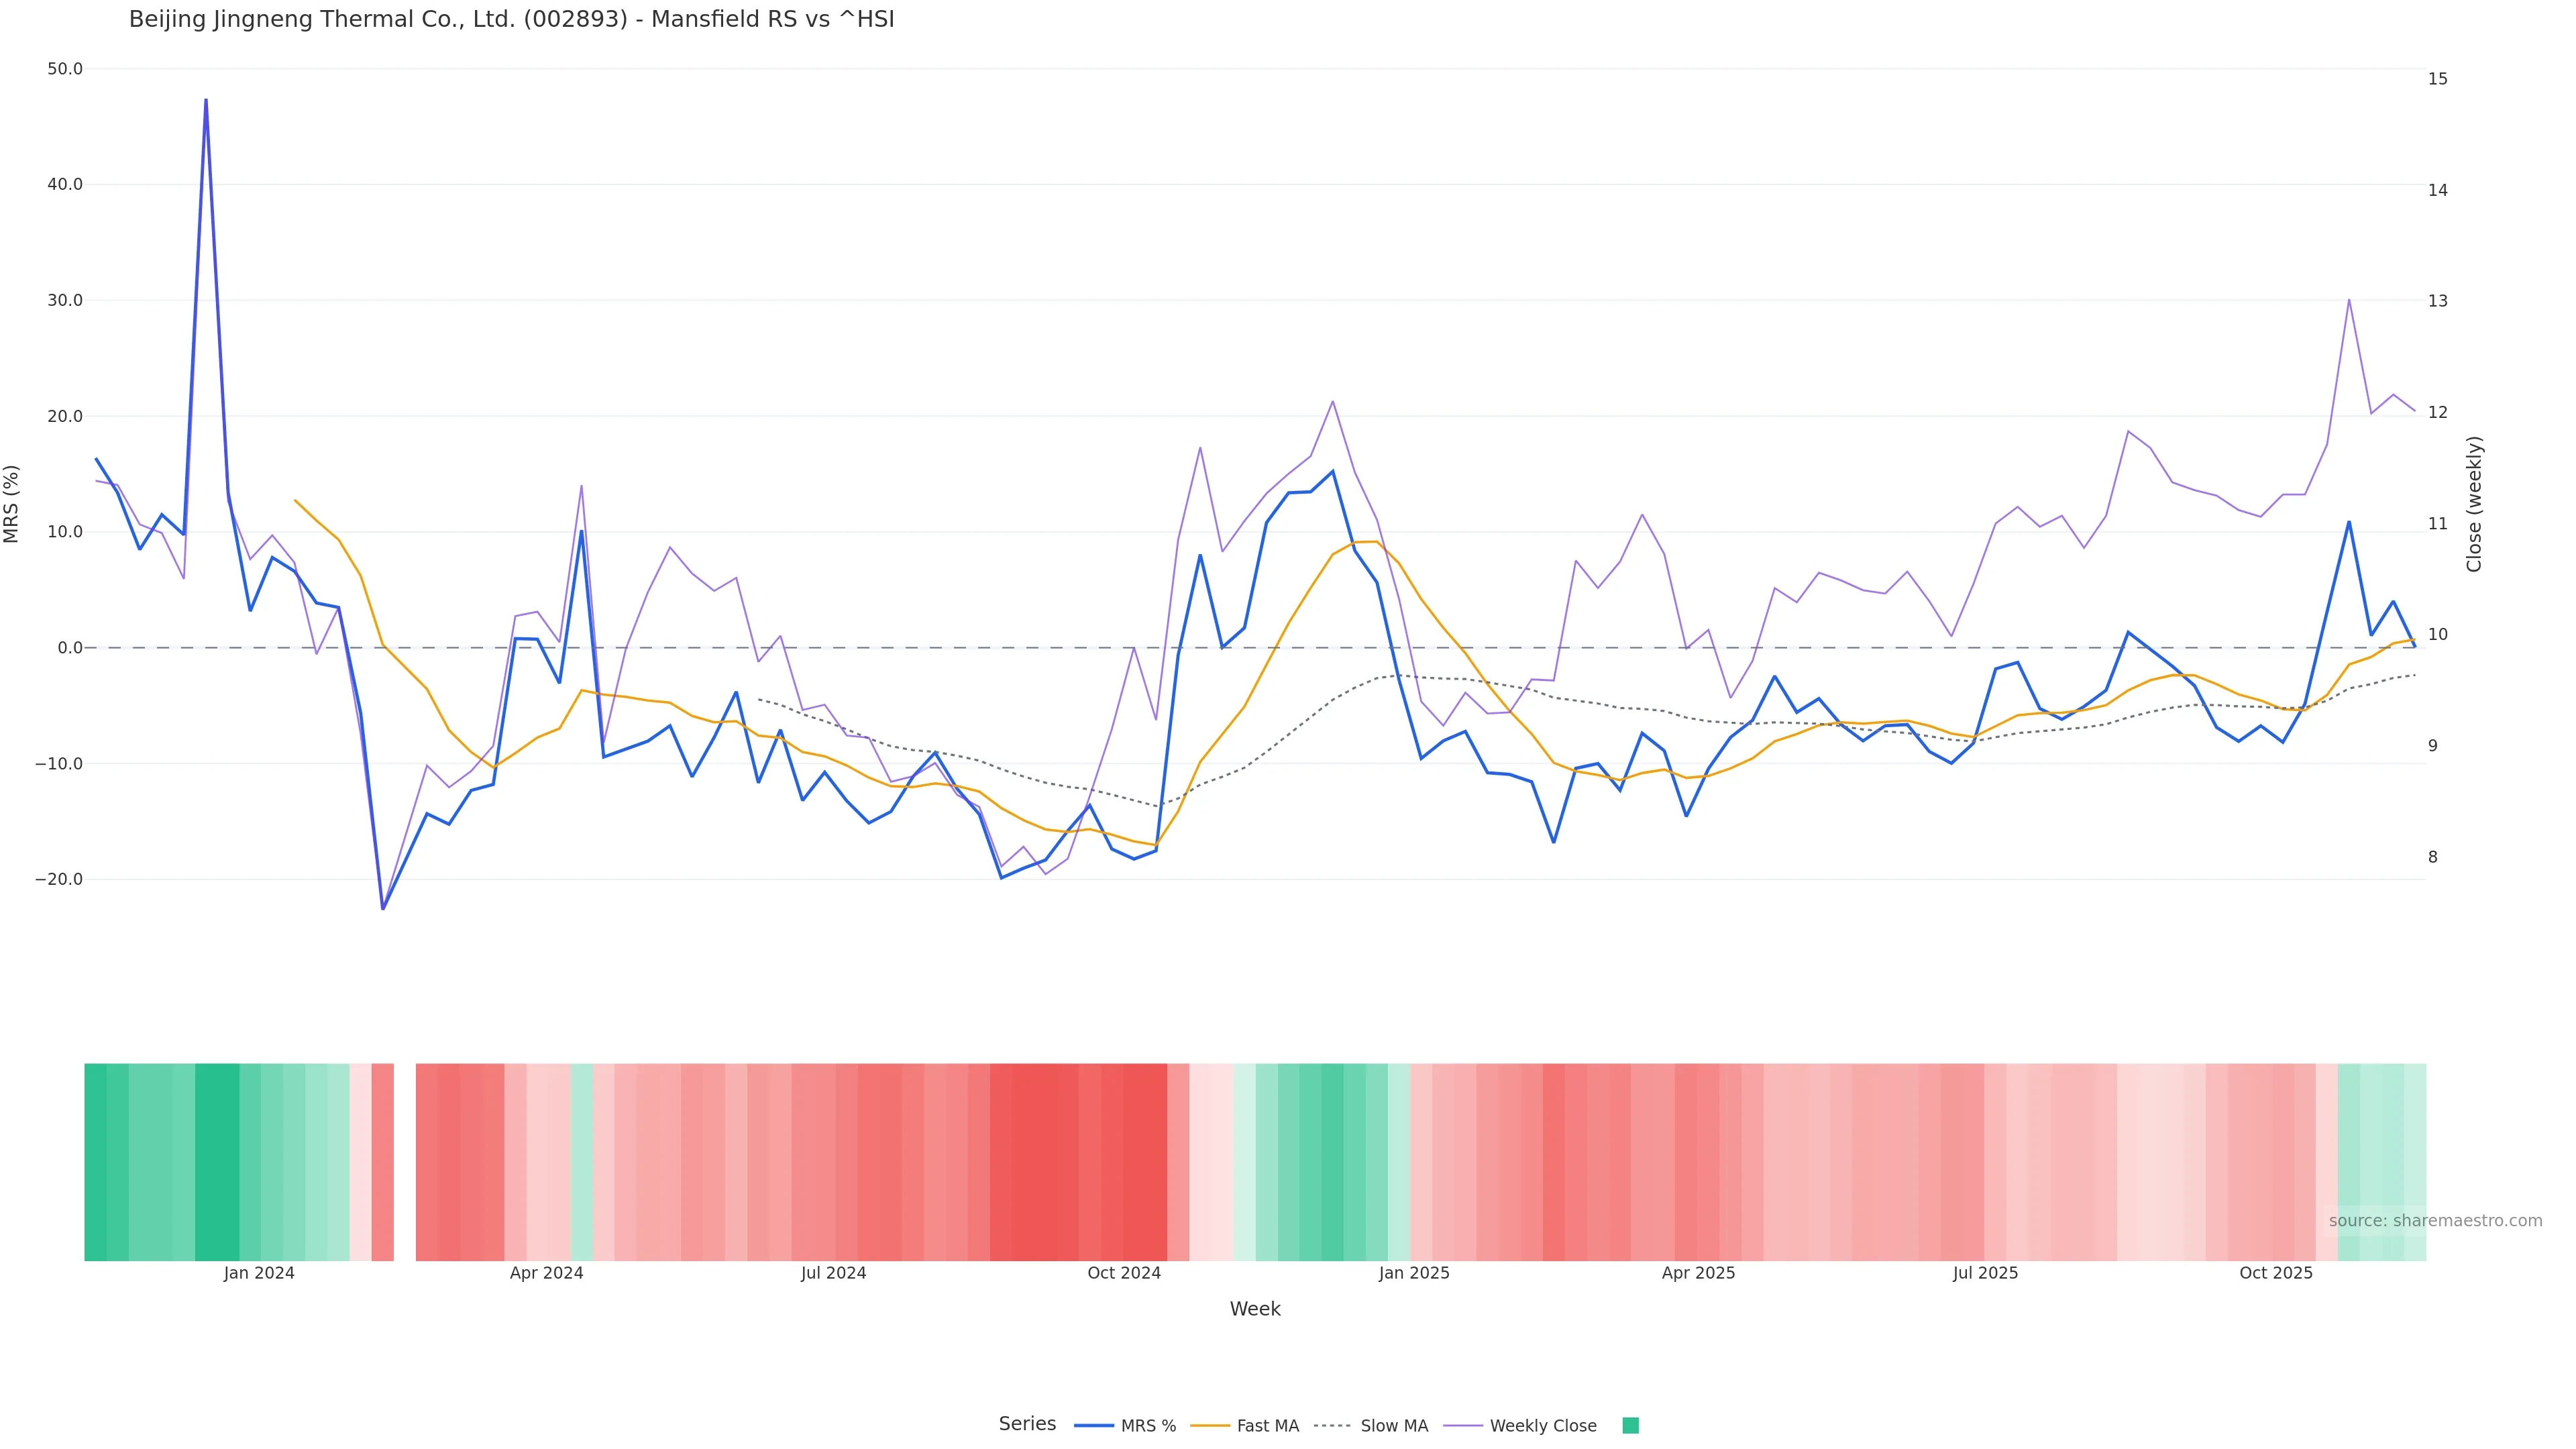Click the 50.0 tick on MRS axis

tap(65, 69)
